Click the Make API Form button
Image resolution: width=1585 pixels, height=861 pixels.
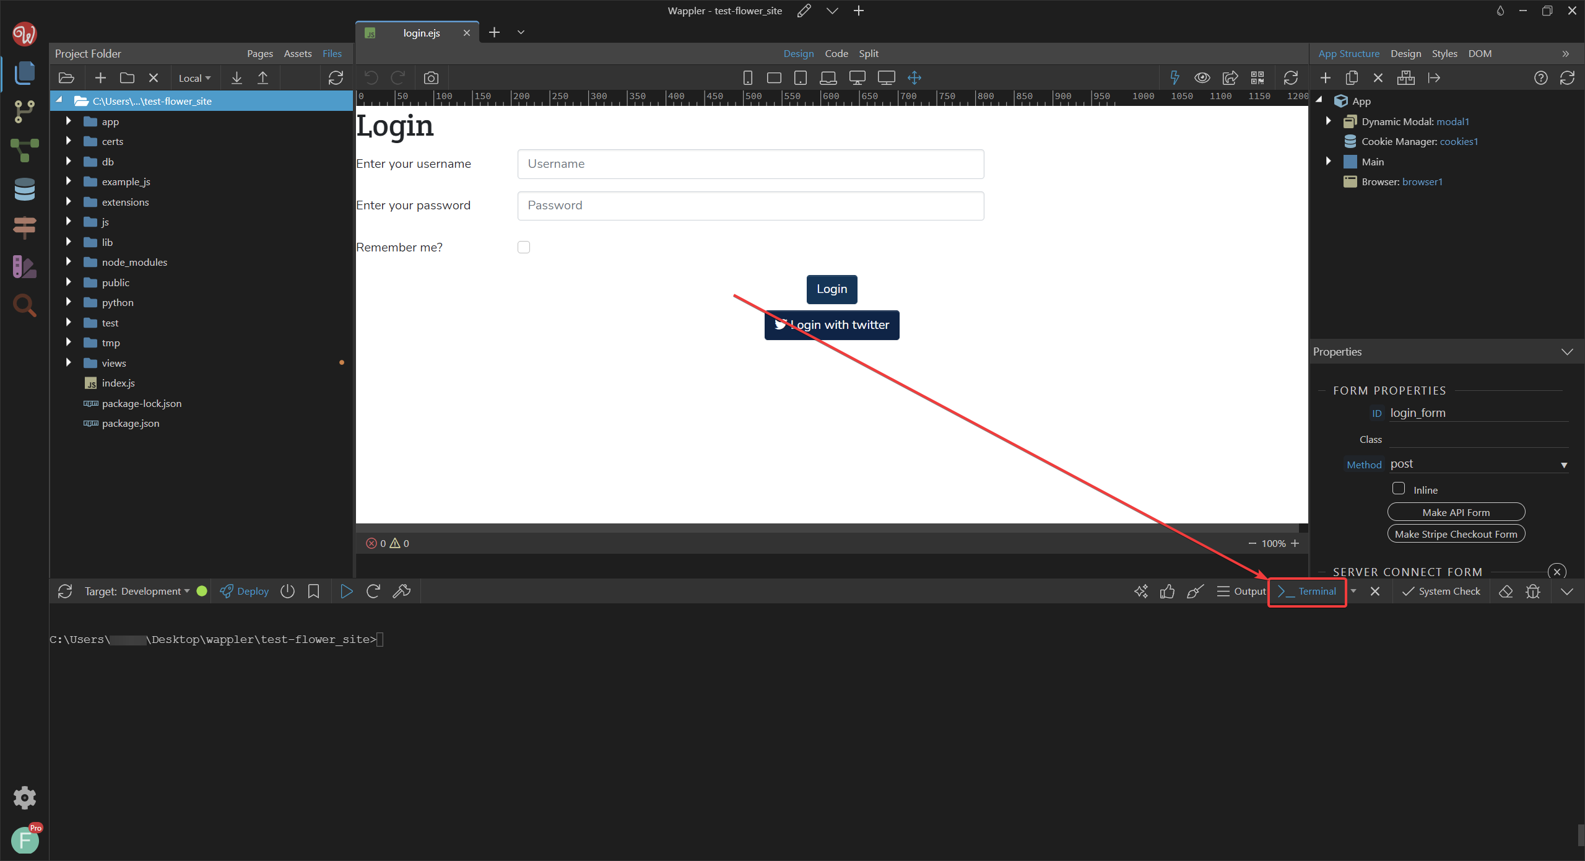(x=1456, y=512)
